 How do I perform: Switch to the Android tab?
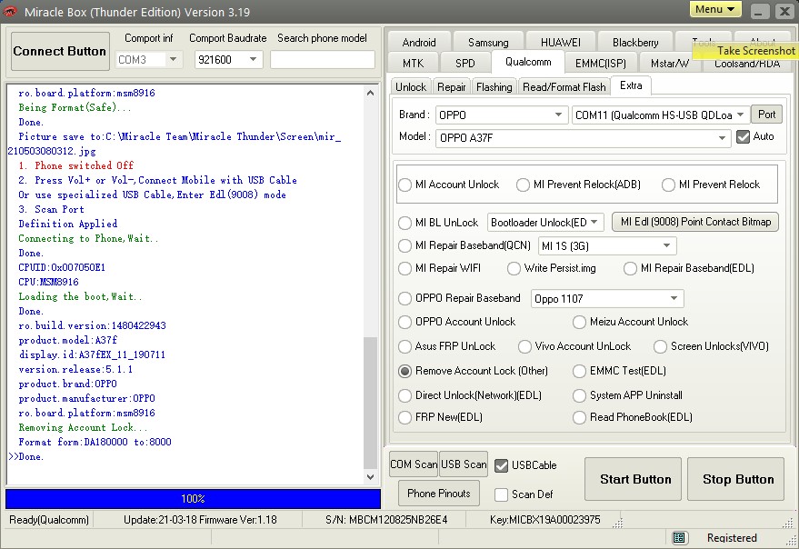point(419,43)
